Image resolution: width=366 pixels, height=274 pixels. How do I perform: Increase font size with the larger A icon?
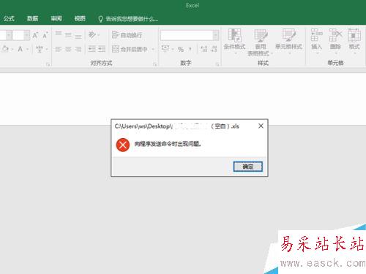(35, 35)
